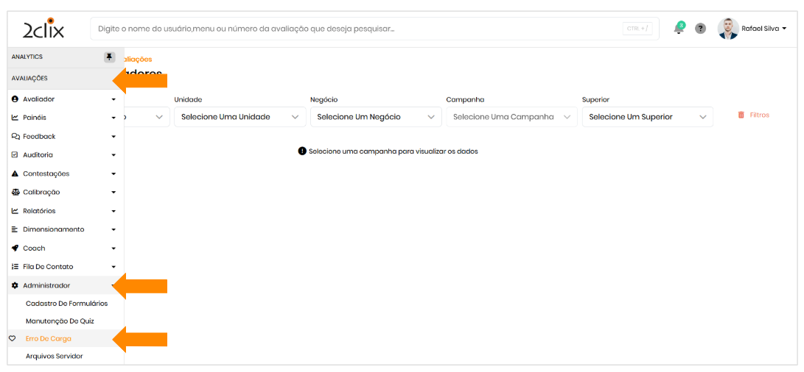Open the Selecione Um Superior dropdown
The height and width of the screenshot is (372, 804).
[x=646, y=117]
